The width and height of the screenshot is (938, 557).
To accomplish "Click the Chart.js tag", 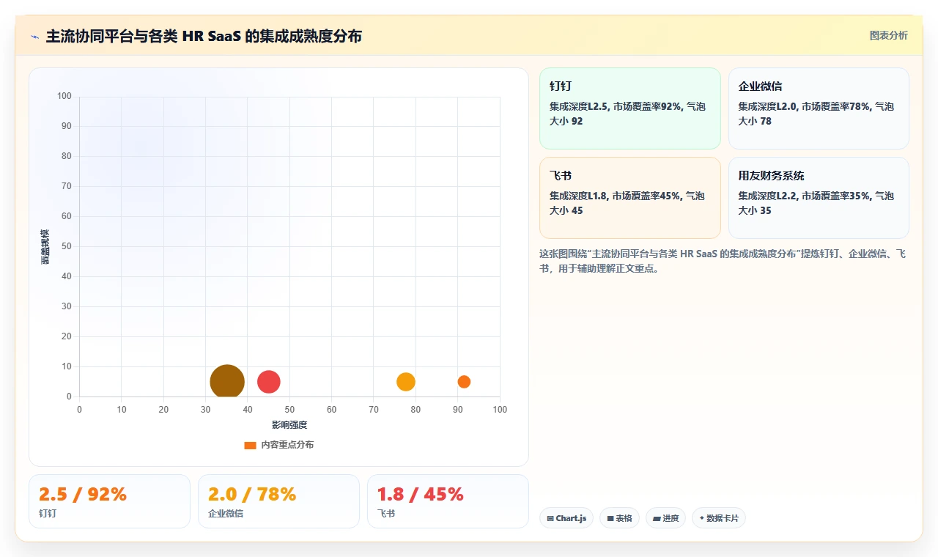I will click(x=566, y=518).
